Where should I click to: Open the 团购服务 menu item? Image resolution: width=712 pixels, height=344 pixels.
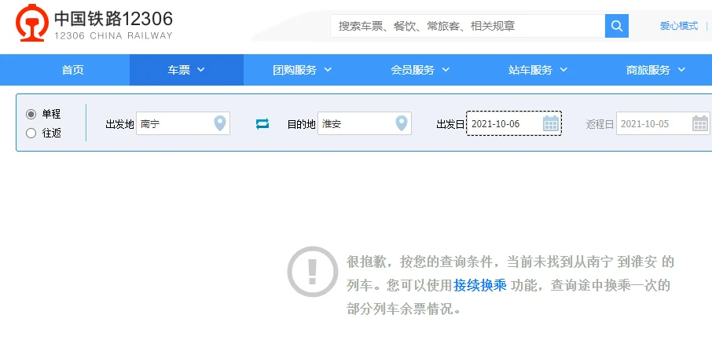tap(303, 70)
